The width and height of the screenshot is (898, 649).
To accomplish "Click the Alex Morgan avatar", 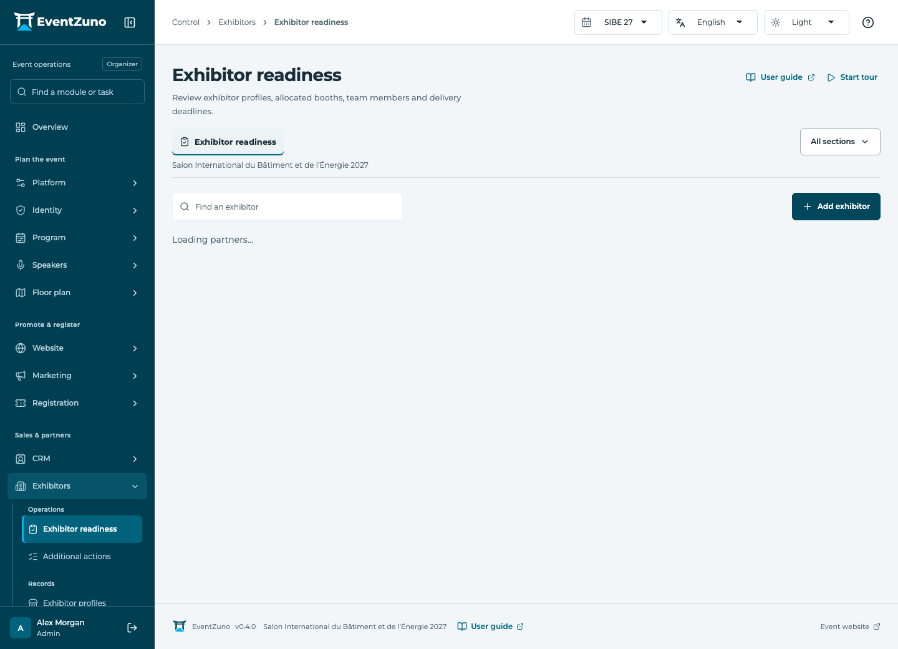I will click(x=21, y=628).
